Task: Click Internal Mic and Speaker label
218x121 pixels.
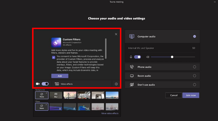Action: coord(141,48)
